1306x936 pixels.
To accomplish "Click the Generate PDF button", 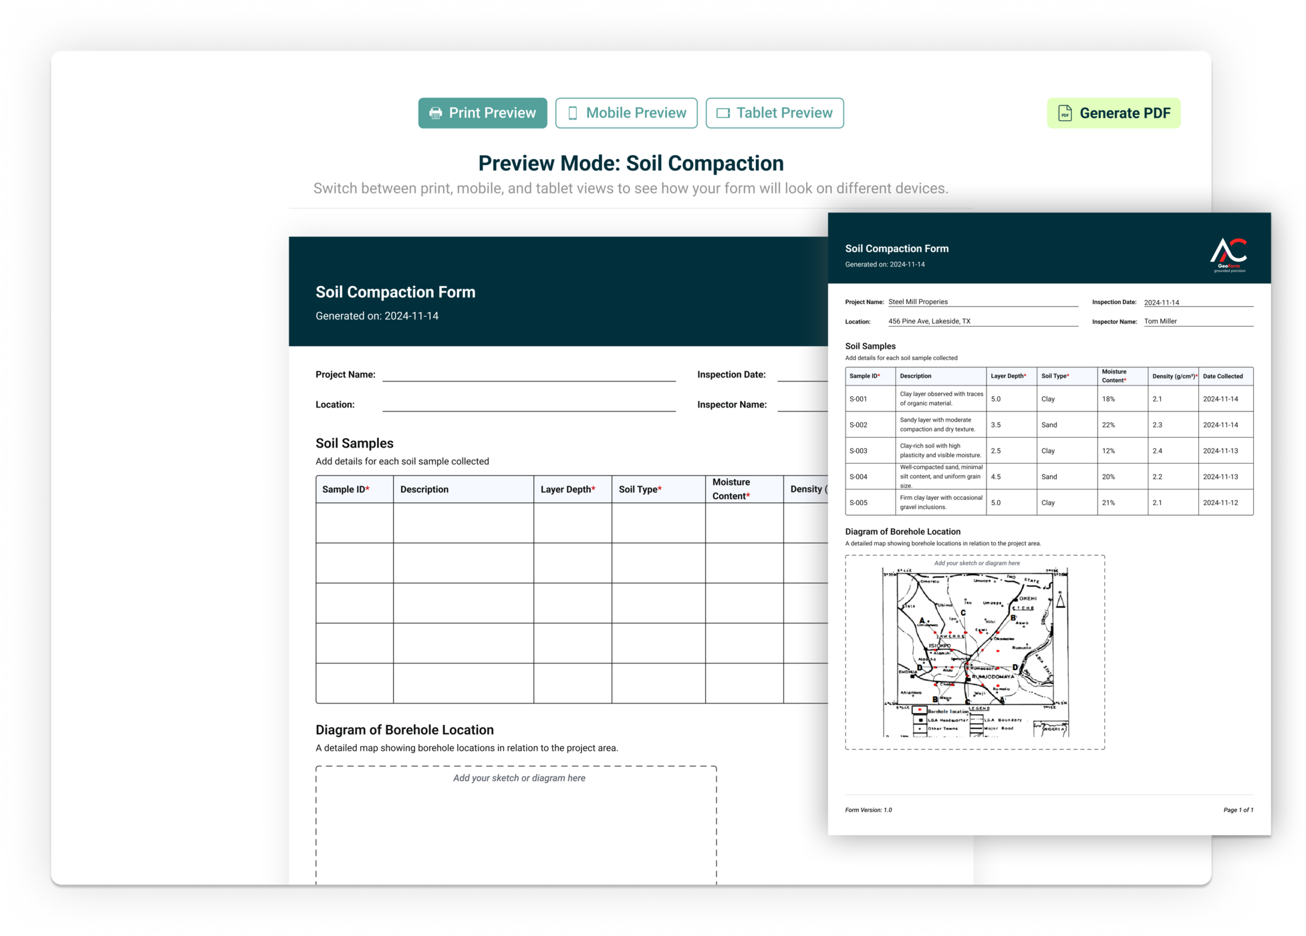I will point(1113,113).
